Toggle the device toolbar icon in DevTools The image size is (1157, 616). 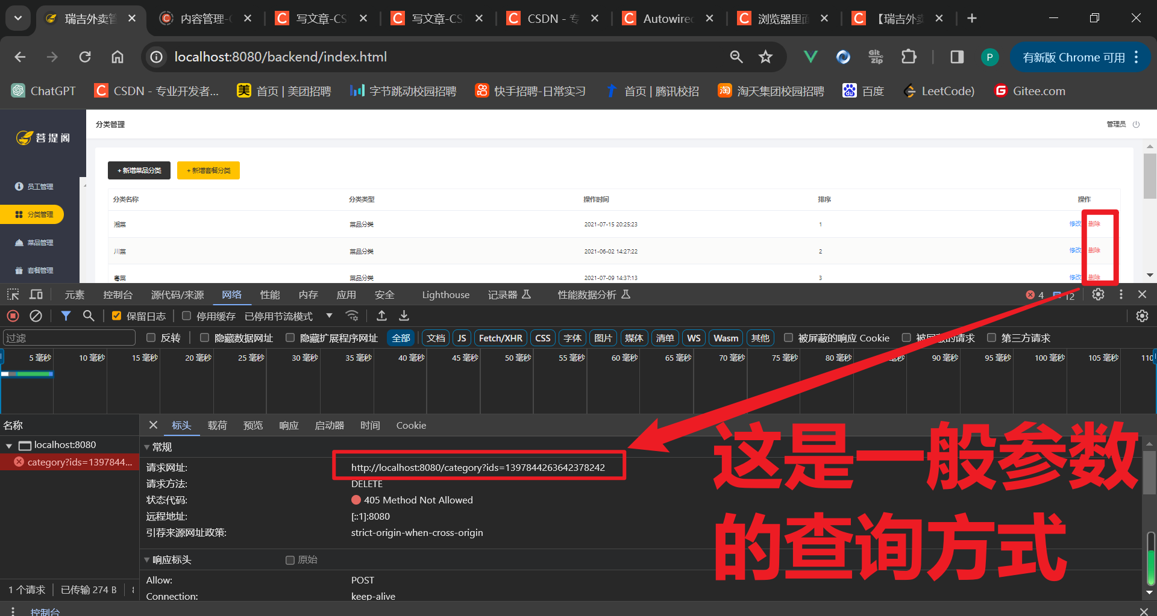point(36,294)
